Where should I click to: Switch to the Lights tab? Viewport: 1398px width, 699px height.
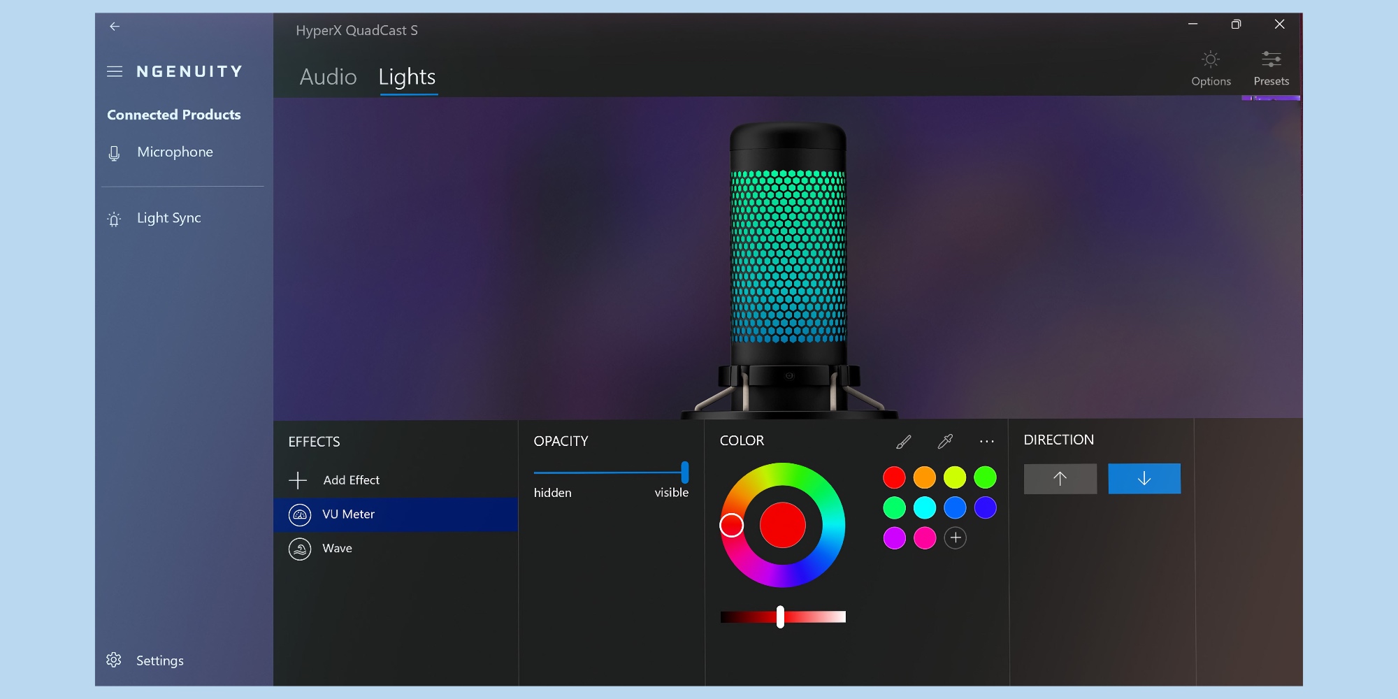(x=407, y=77)
